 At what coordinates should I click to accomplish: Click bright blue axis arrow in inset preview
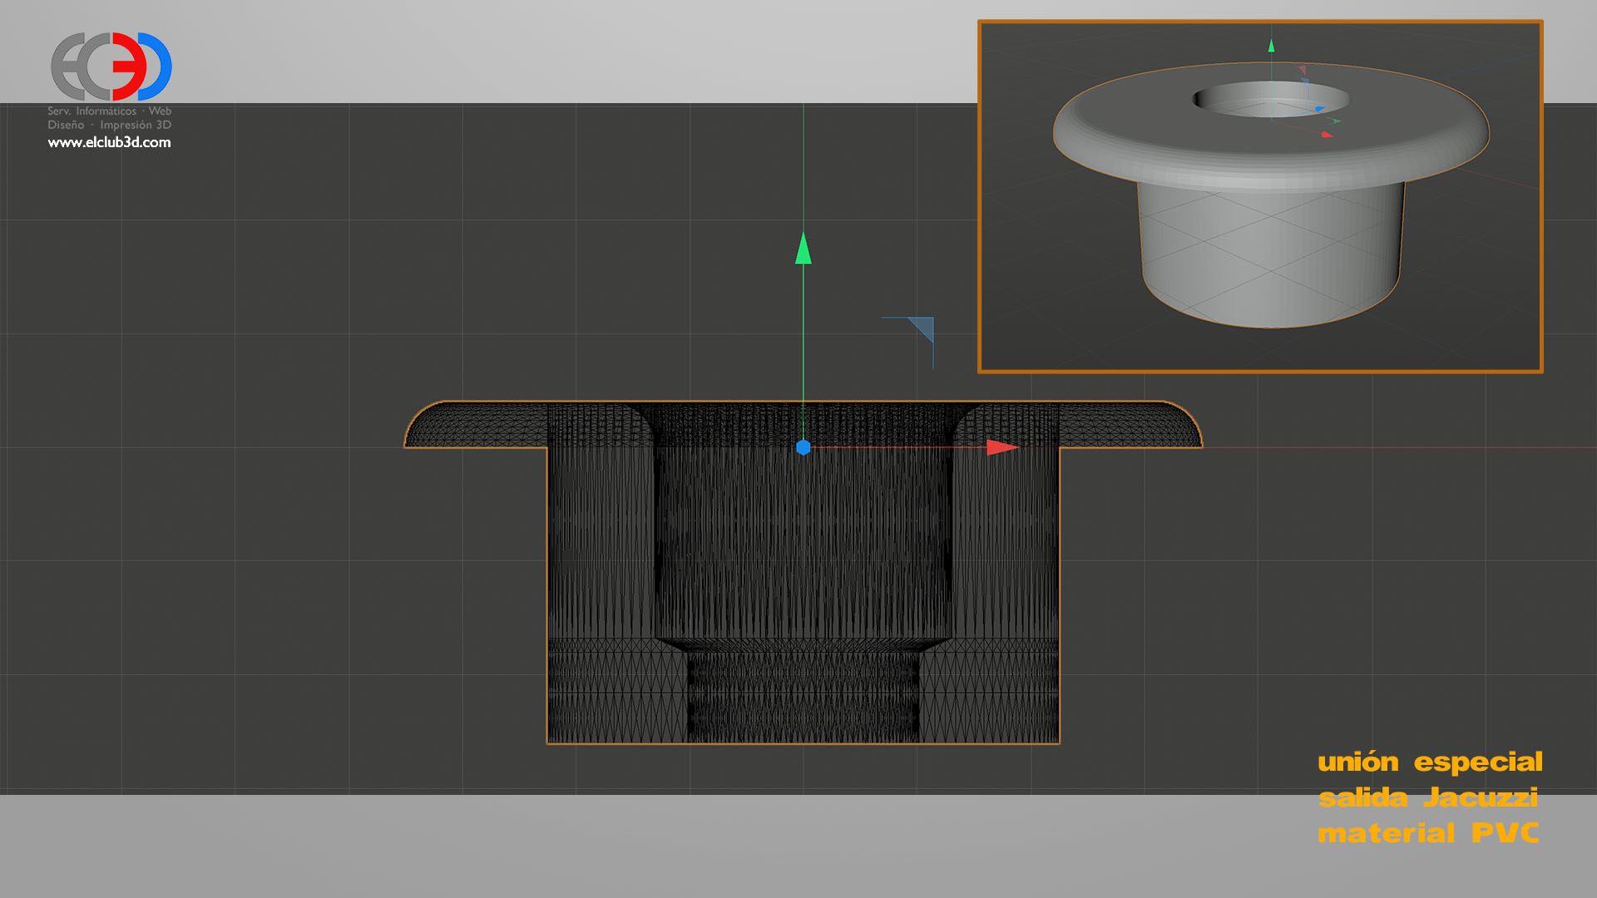(x=1319, y=109)
